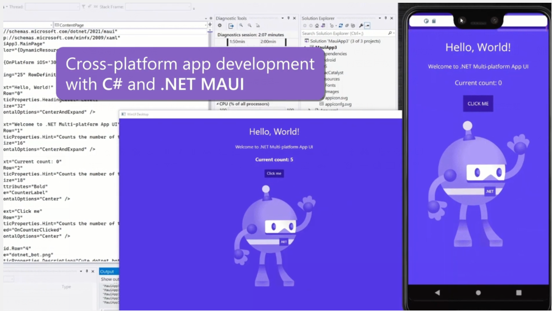The height and width of the screenshot is (311, 552).
Task: Tap Android Back navigation button
Action: tap(437, 292)
